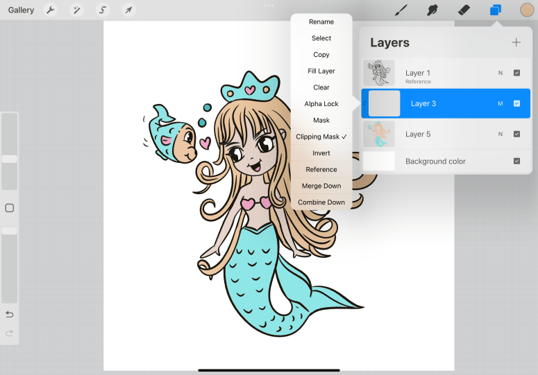Open the Actions wrench menu

(51, 10)
